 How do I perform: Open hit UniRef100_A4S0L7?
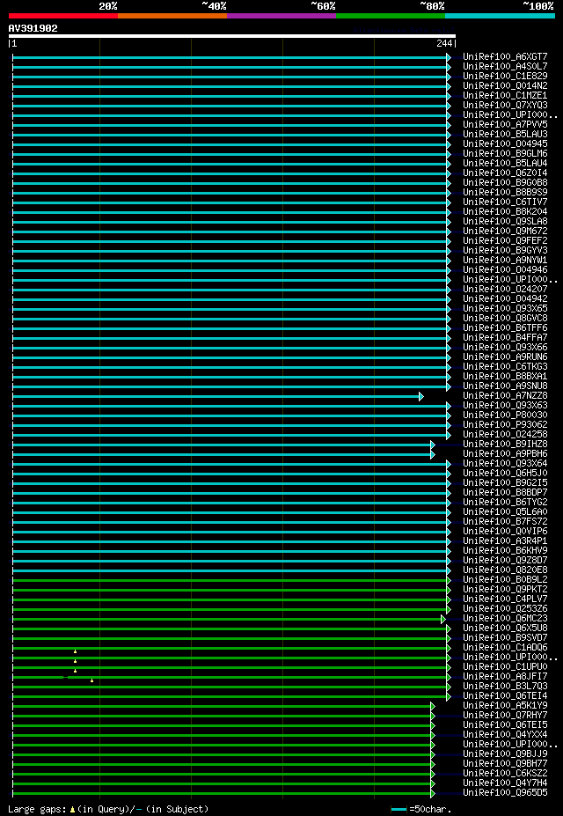505,67
